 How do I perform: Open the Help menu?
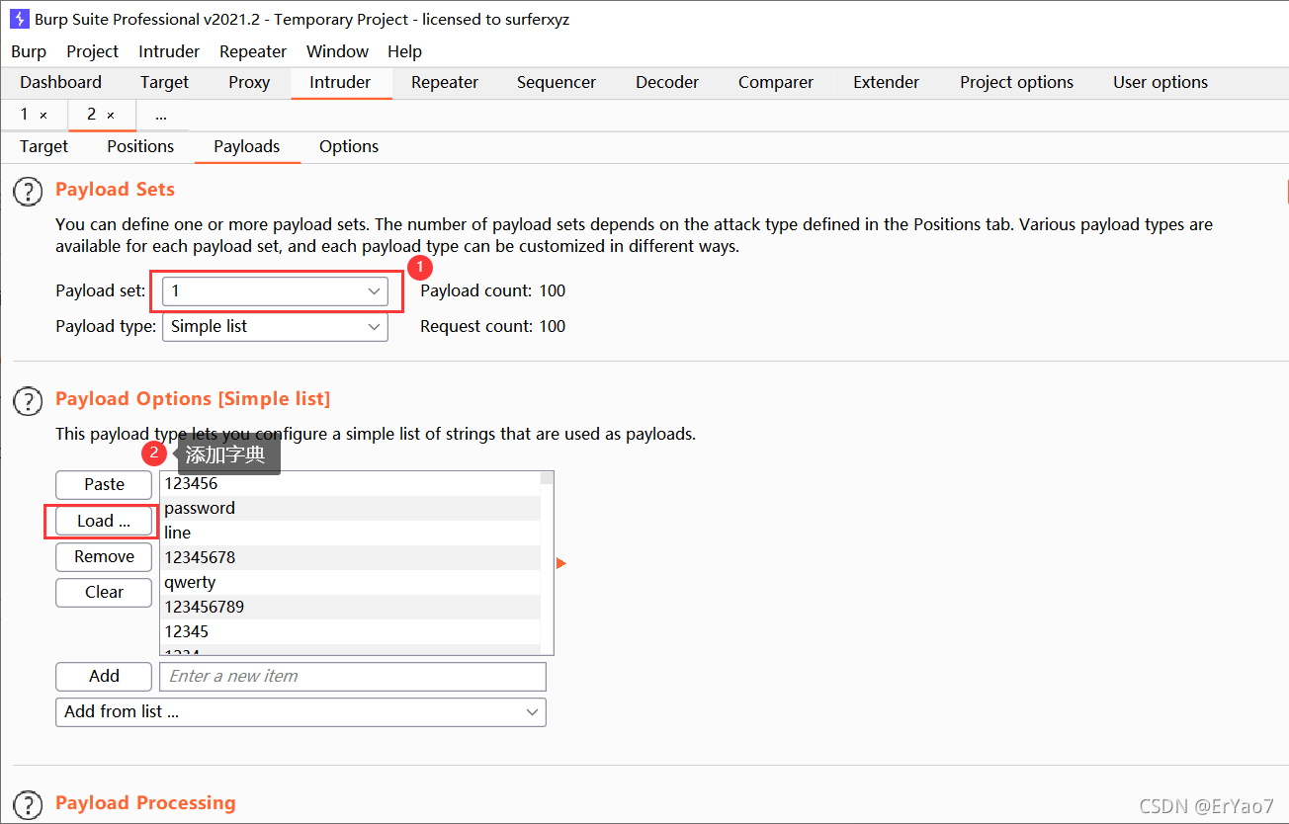pos(405,51)
